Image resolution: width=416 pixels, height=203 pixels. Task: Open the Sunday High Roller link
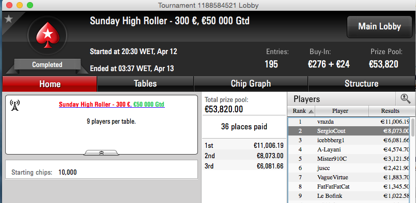[x=112, y=105]
